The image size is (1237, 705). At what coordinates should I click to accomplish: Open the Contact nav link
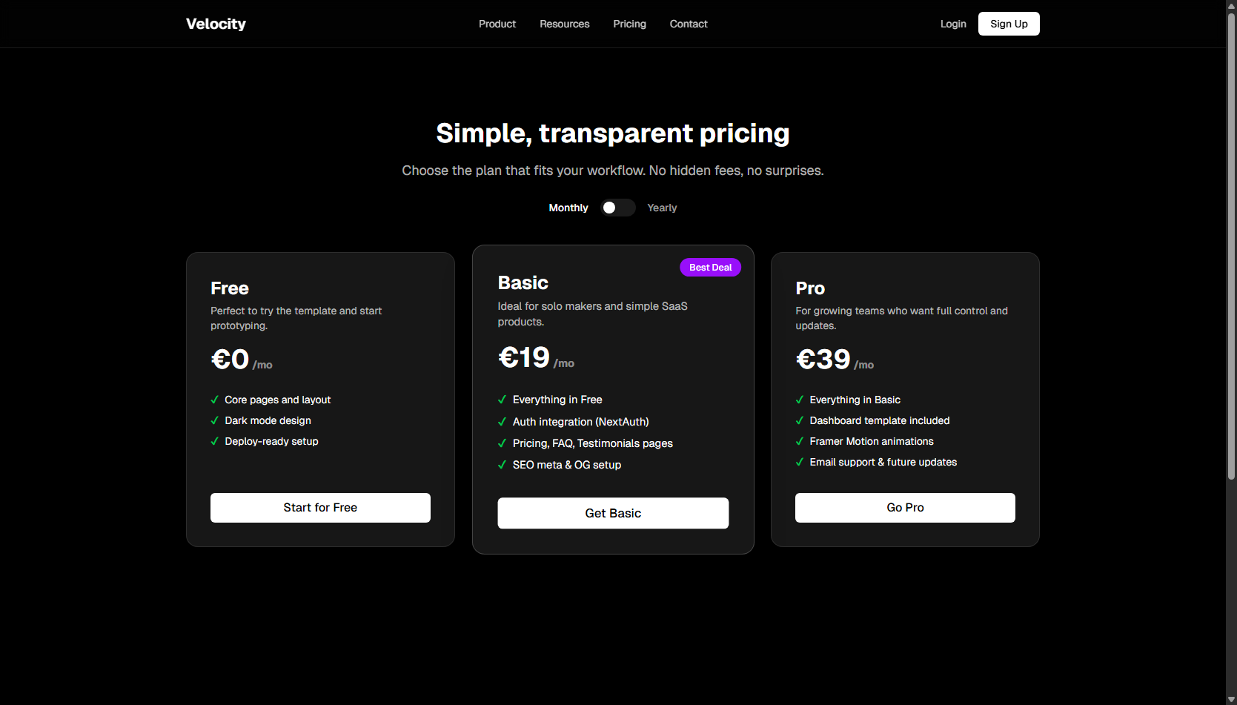(x=689, y=24)
